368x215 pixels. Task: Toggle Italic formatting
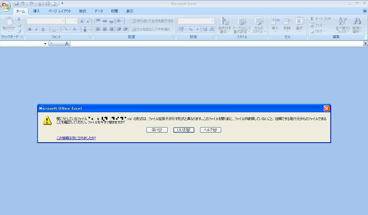click(36, 29)
